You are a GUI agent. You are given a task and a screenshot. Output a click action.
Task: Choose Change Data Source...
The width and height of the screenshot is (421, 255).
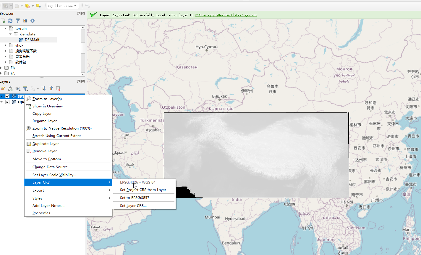pos(68,167)
